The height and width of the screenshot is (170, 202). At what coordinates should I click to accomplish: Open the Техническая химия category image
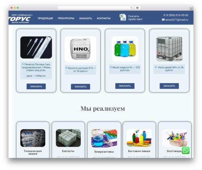click(x=33, y=138)
